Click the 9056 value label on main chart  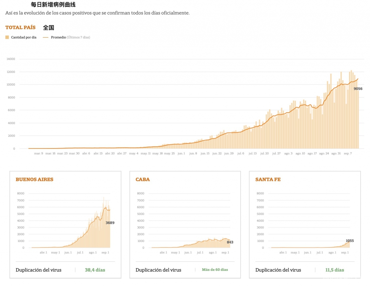coord(358,89)
